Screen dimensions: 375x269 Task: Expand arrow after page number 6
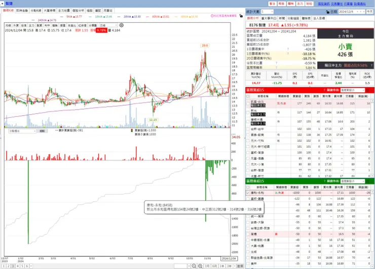point(31,266)
